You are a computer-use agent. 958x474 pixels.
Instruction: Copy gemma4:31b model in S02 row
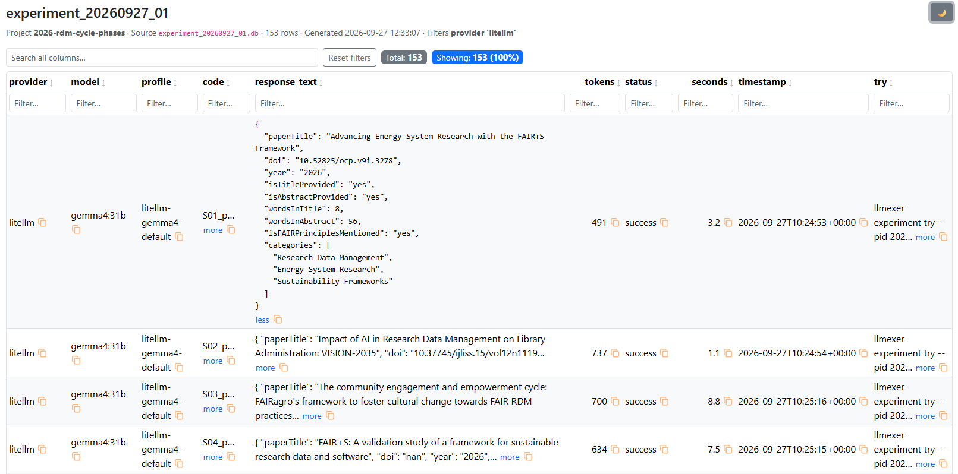tap(76, 360)
